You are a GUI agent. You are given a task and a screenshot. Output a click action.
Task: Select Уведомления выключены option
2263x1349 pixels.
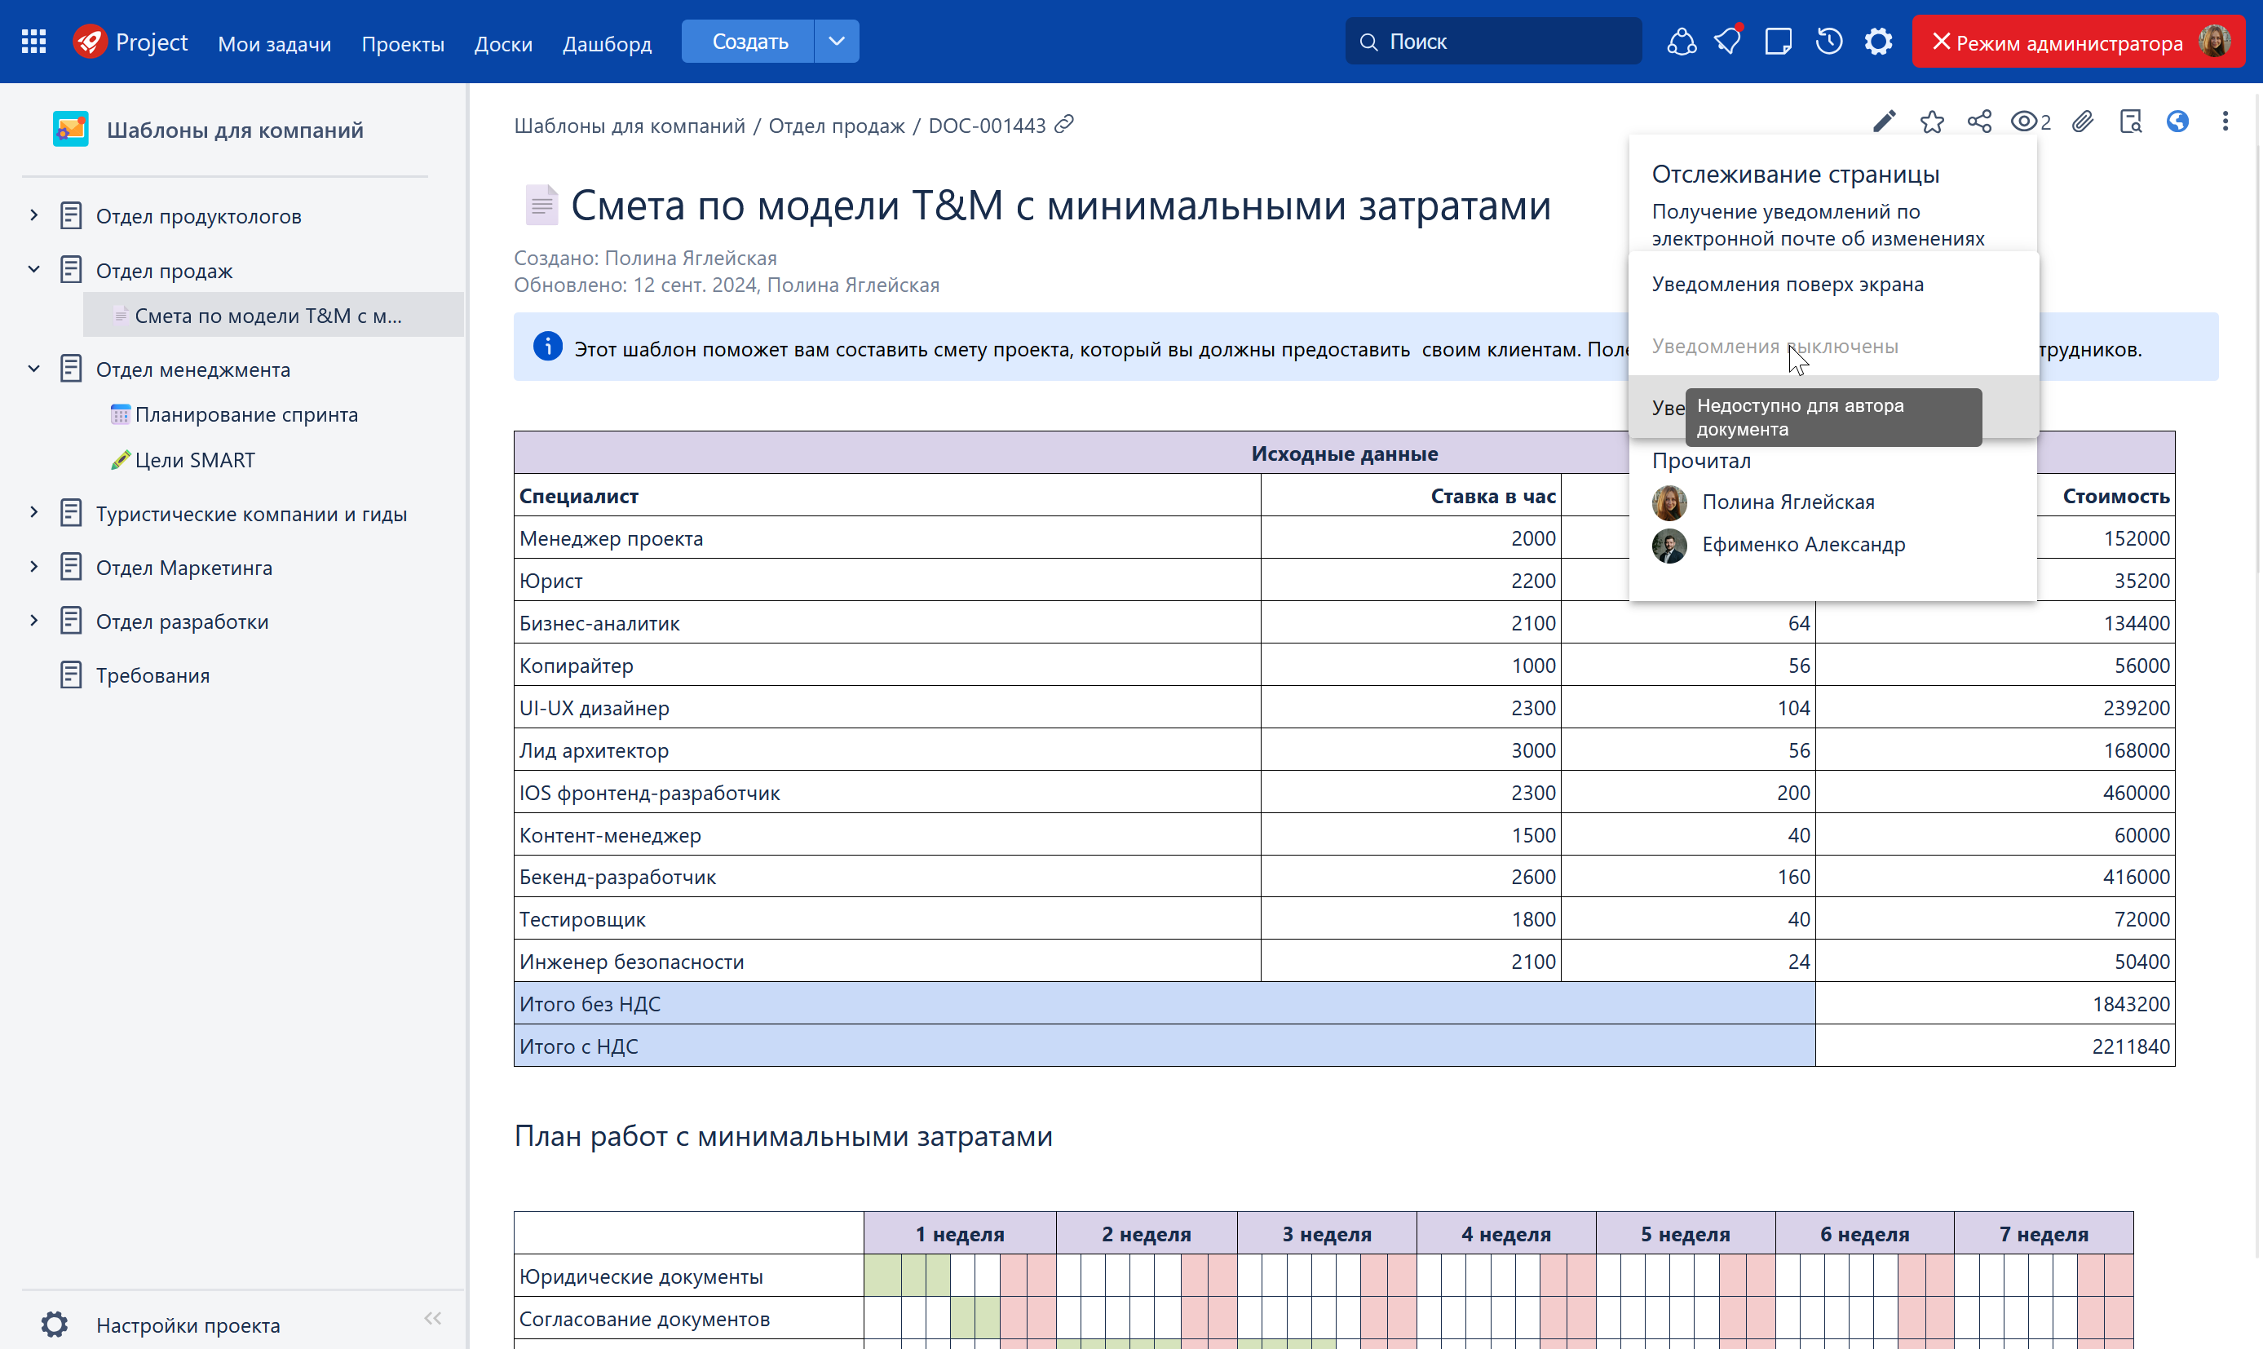pos(1833,346)
